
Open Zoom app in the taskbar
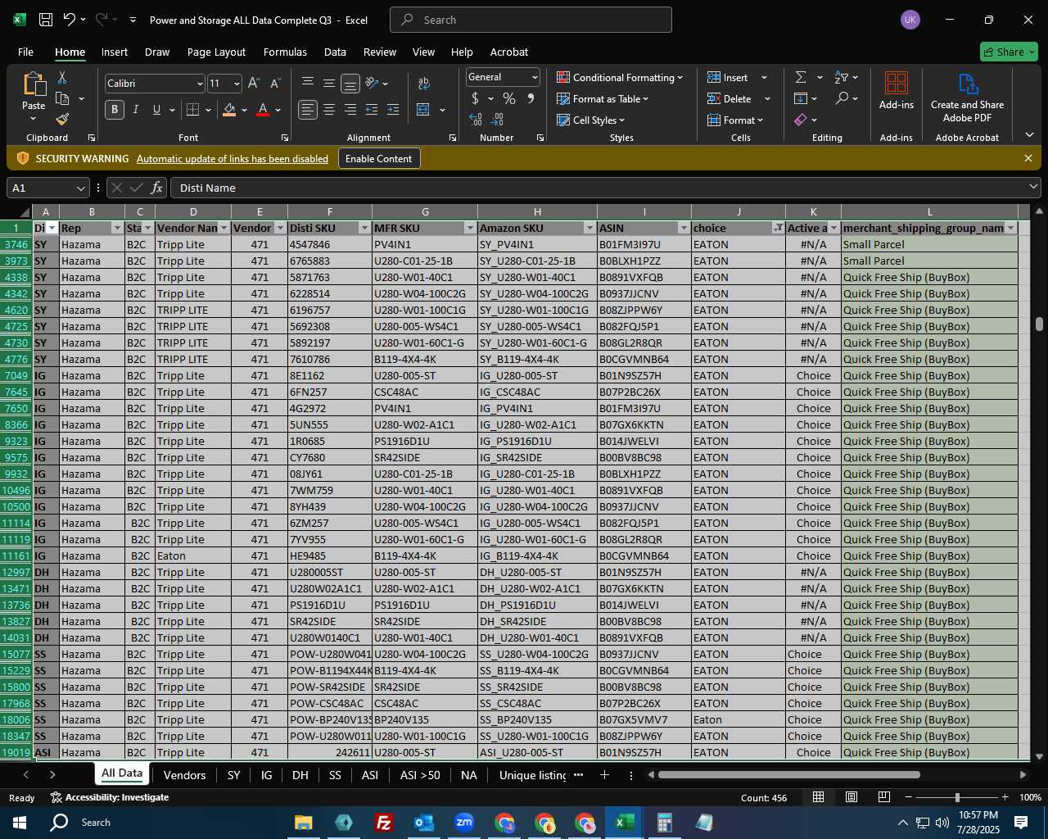pyautogui.click(x=464, y=822)
